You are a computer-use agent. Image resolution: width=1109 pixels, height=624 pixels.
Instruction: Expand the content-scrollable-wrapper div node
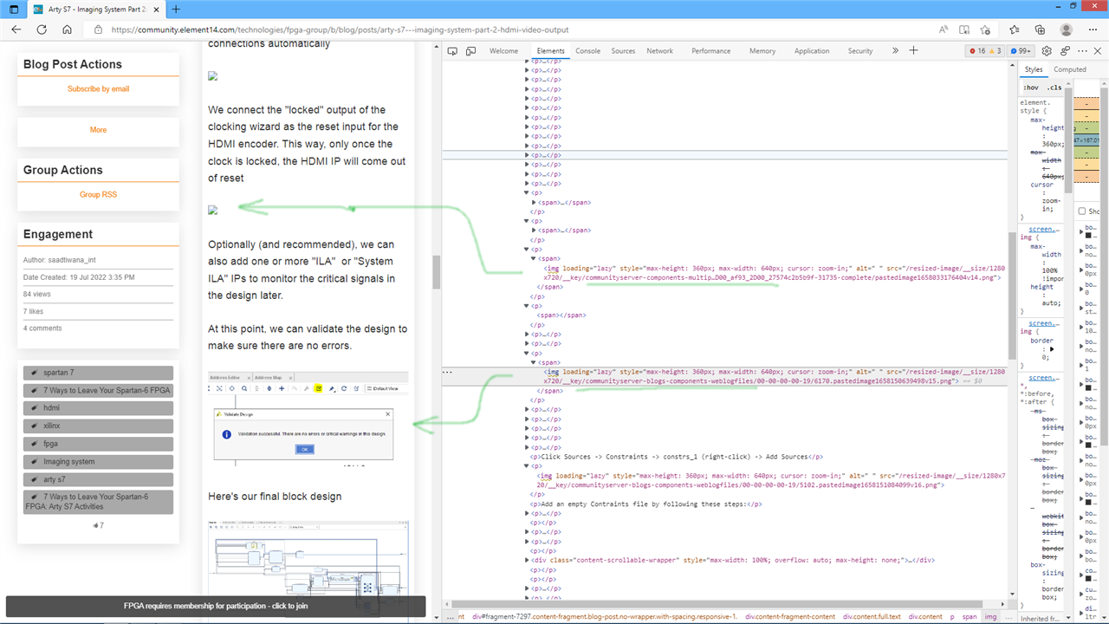click(529, 560)
